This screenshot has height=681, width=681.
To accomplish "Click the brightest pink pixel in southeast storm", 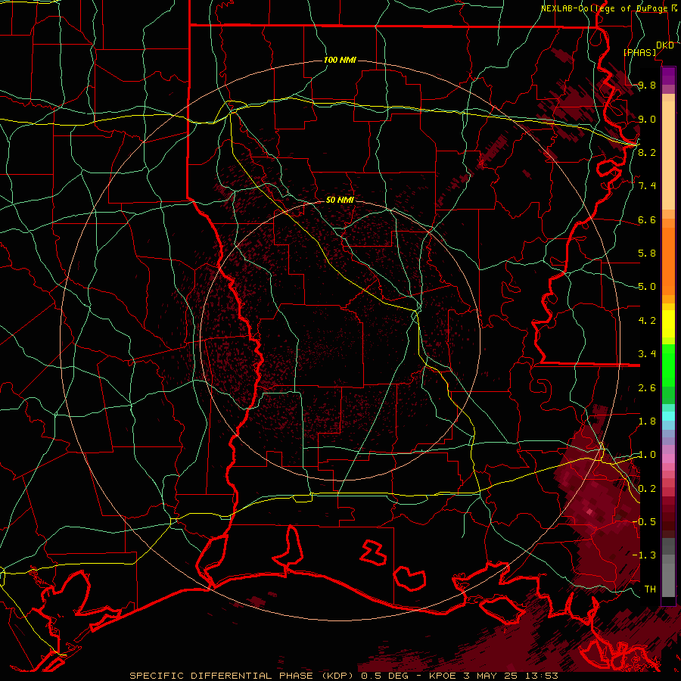I will click(589, 512).
